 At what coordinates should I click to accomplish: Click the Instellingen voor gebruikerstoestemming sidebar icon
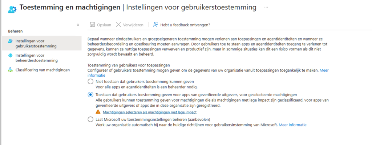click(10, 41)
